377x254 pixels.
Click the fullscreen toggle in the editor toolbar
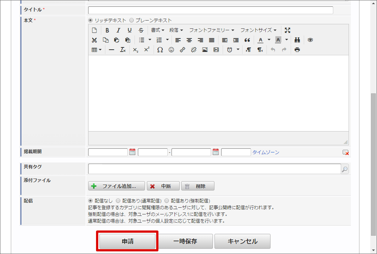(x=287, y=30)
